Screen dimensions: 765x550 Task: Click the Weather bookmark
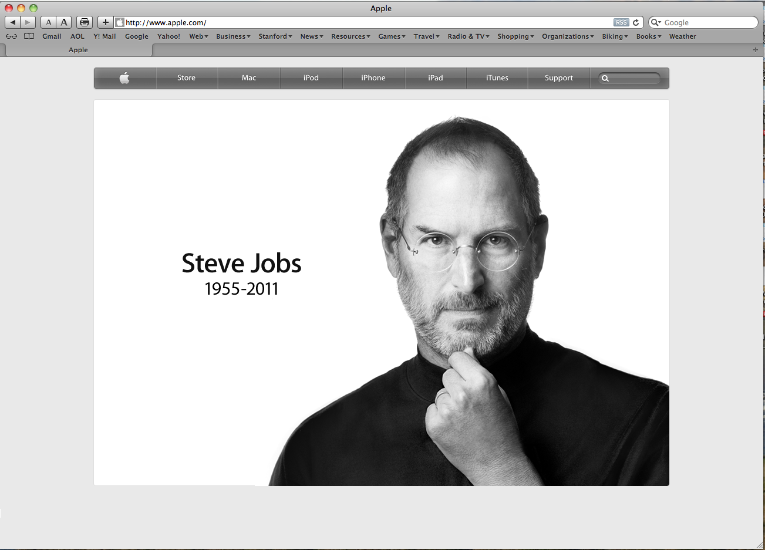[x=682, y=36]
